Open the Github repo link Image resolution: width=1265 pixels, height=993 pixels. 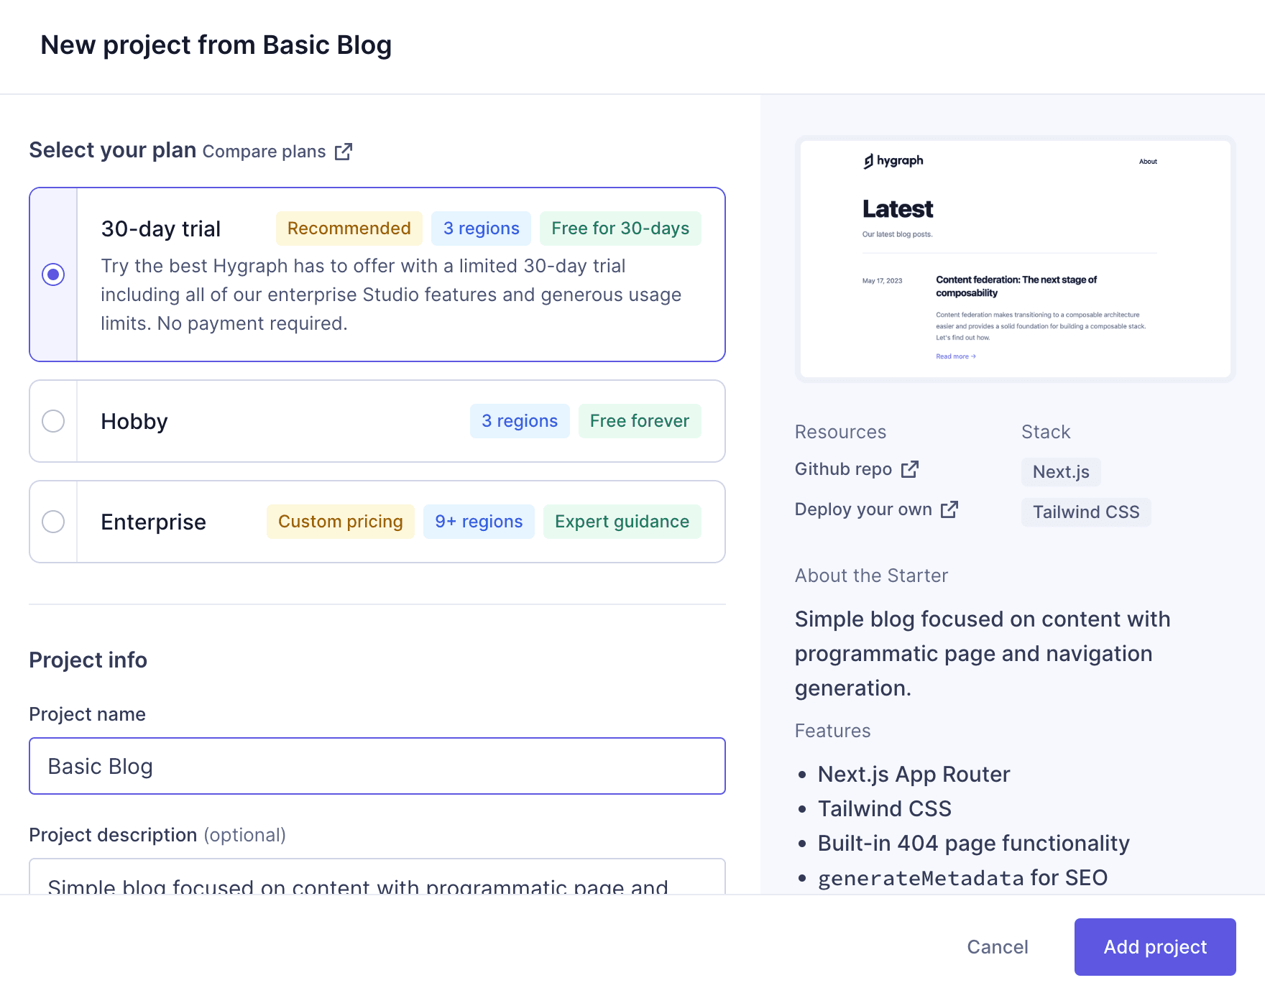(x=843, y=469)
